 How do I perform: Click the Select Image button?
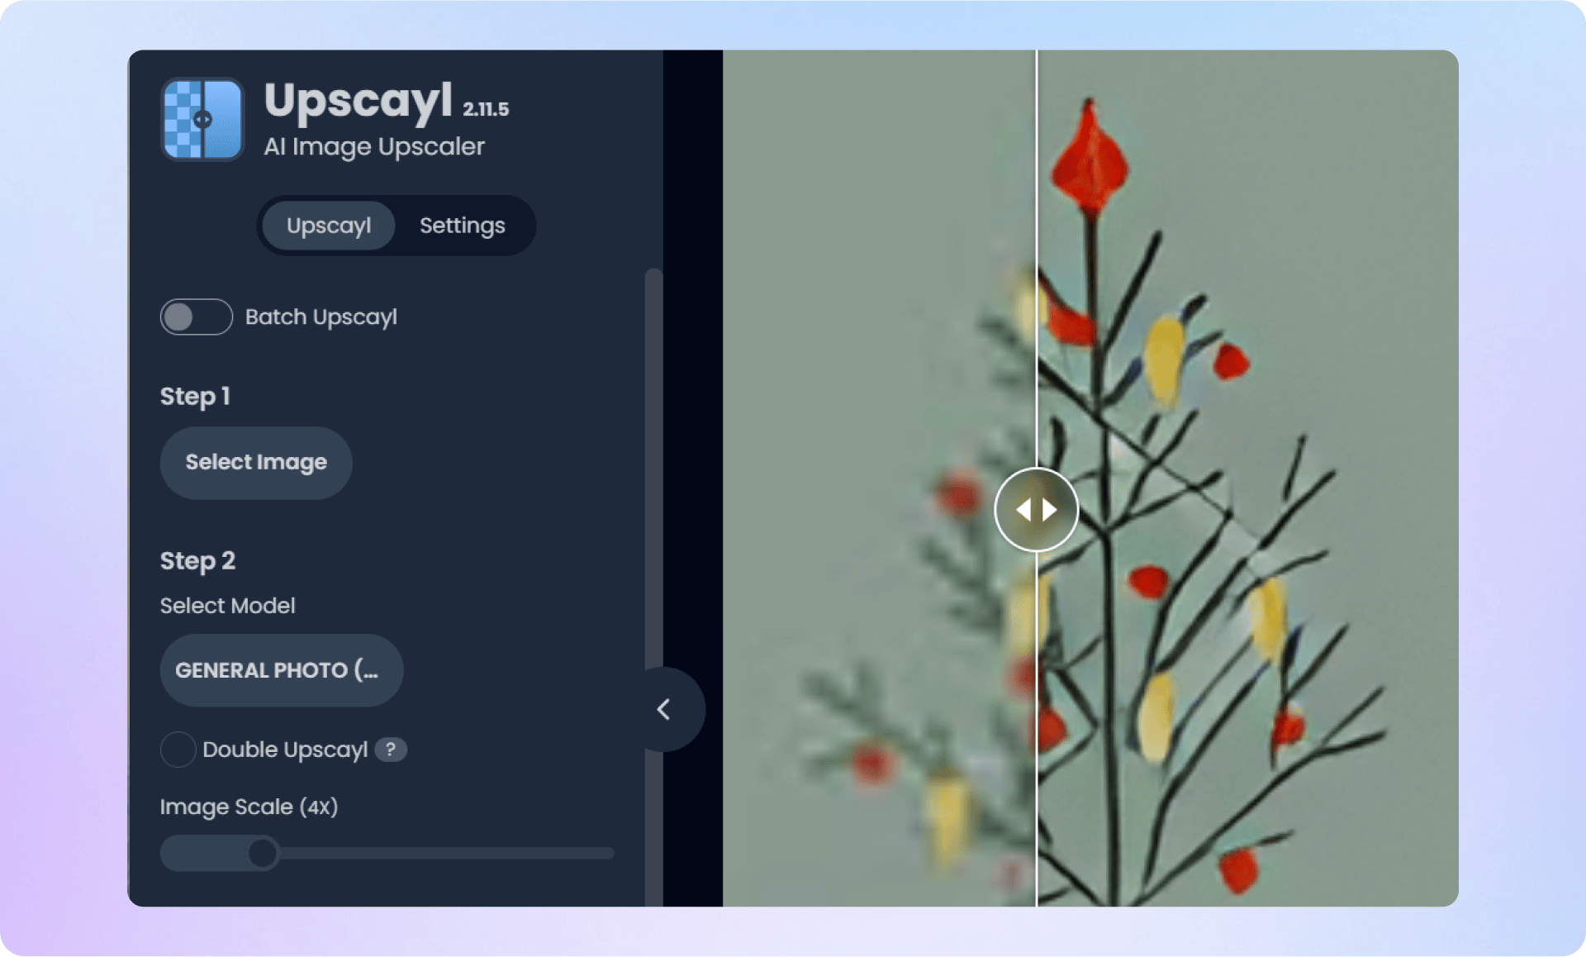256,462
